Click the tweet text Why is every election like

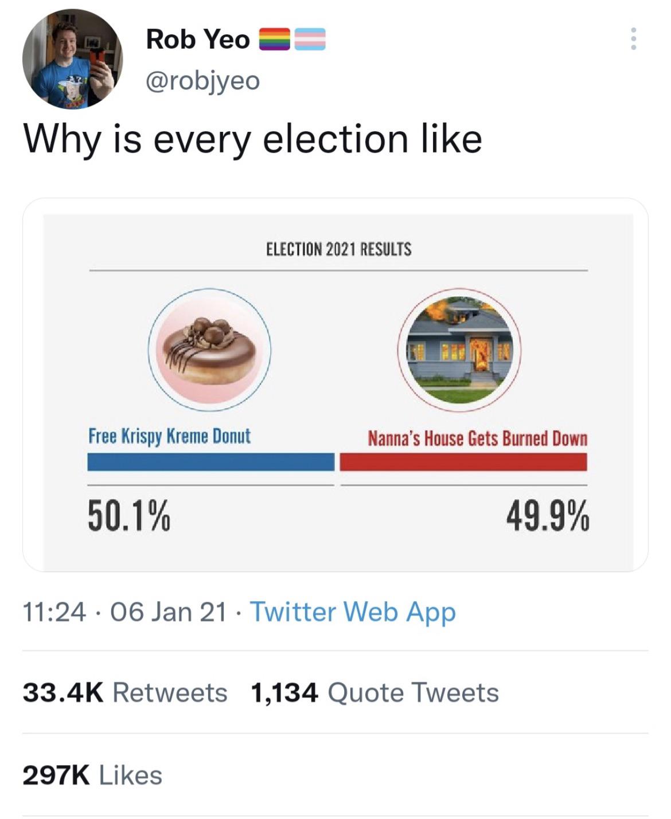pos(253,139)
